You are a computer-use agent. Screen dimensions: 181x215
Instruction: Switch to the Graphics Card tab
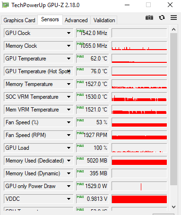19,20
